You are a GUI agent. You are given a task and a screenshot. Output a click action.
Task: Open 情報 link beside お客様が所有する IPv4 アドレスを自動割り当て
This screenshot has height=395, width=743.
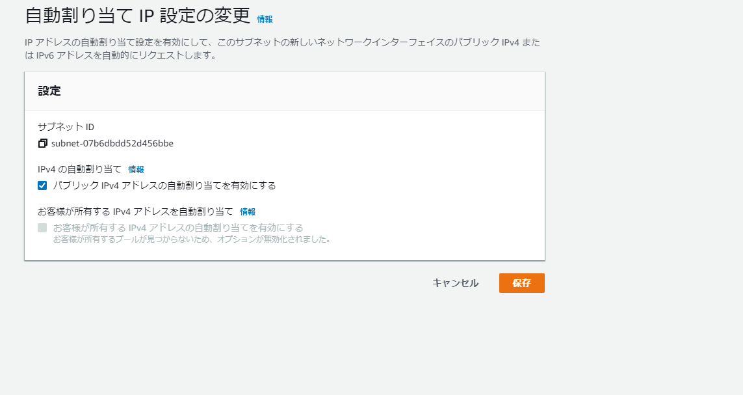click(x=248, y=211)
